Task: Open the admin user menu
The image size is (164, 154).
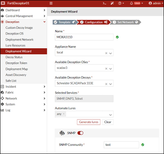Action: click(x=156, y=3)
